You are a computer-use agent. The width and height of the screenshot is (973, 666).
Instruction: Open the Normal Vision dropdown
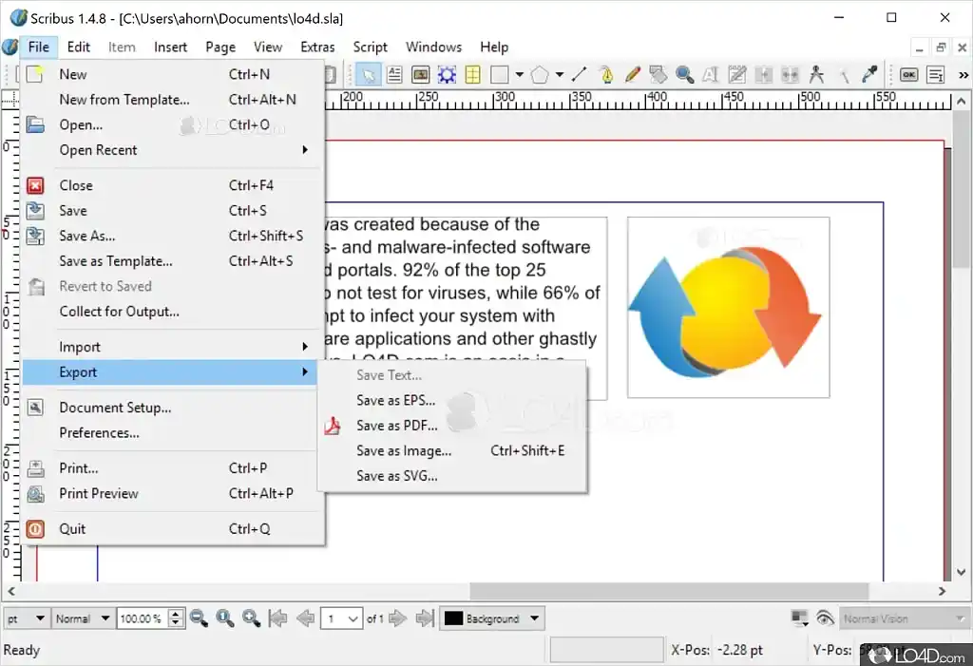pos(905,618)
